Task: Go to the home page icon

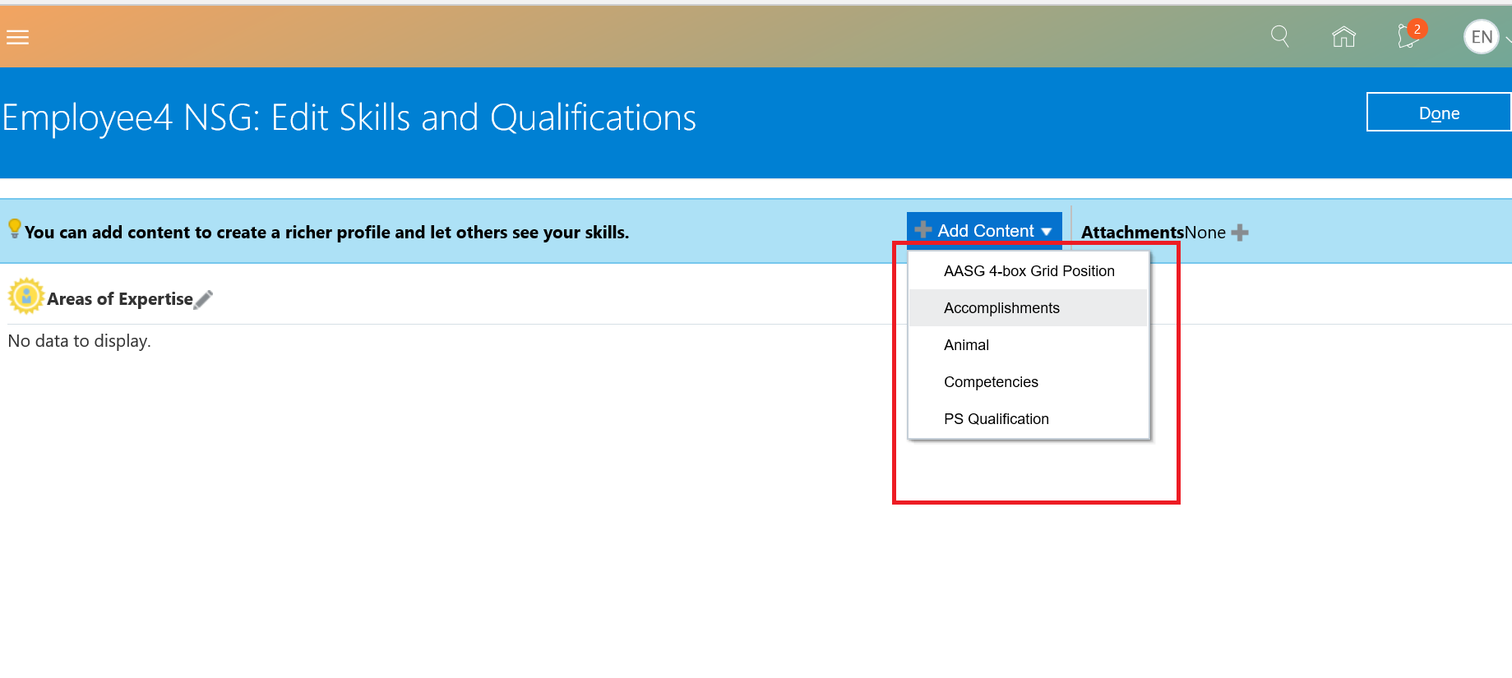Action: coord(1343,36)
